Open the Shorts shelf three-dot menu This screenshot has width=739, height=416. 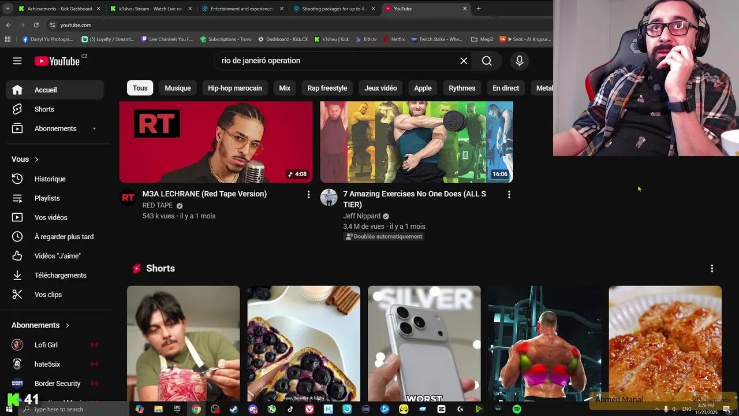pyautogui.click(x=712, y=268)
